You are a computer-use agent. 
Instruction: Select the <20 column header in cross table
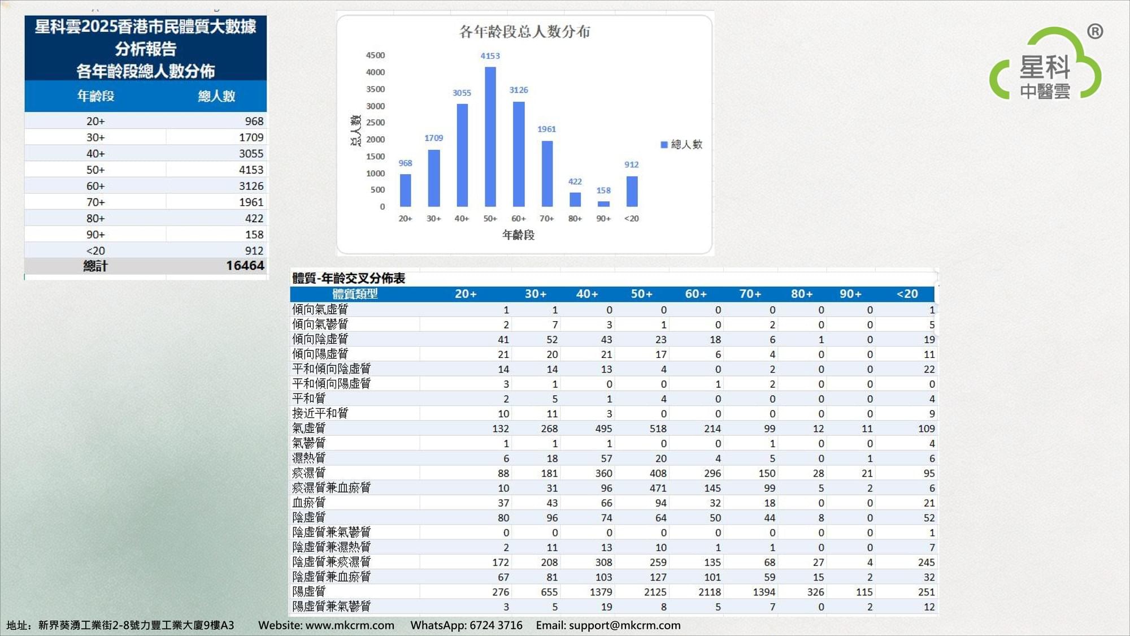(x=907, y=294)
